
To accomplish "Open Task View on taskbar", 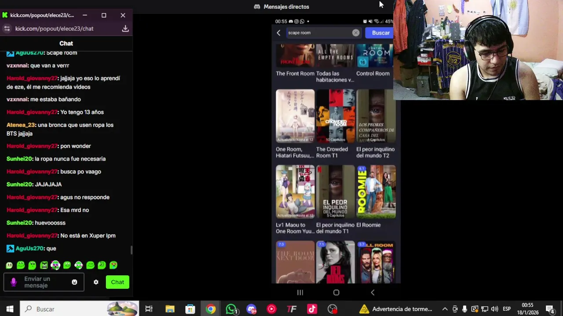I will [149, 309].
